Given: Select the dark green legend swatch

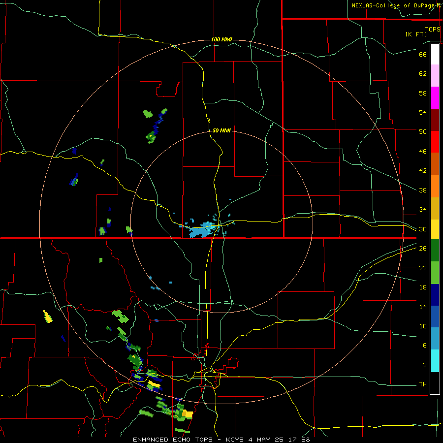Looking at the screenshot, I should [x=435, y=251].
